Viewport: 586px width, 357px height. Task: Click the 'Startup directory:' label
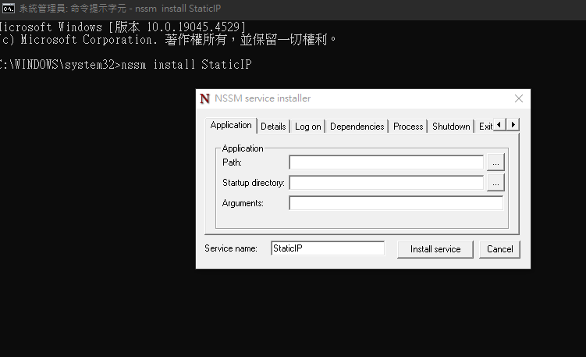(254, 183)
